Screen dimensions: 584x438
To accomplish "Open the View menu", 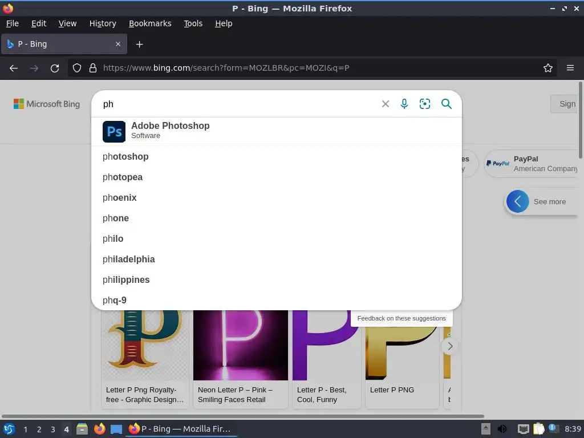I will (x=67, y=23).
